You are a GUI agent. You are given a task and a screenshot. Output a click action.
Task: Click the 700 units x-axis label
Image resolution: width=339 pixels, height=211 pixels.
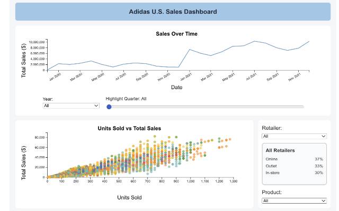coord(148,181)
